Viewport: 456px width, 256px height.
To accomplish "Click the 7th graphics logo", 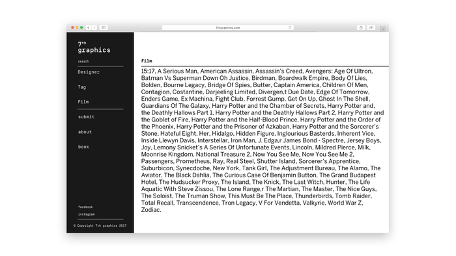I will (x=94, y=47).
